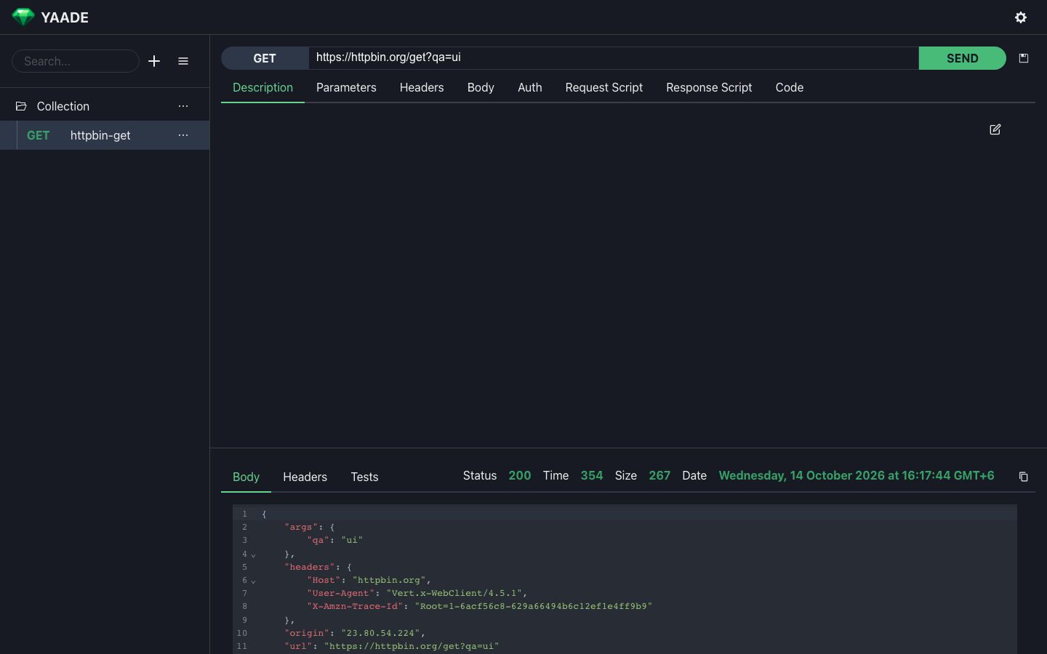Click the "url" line in response body
The image size is (1047, 654).
[392, 646]
